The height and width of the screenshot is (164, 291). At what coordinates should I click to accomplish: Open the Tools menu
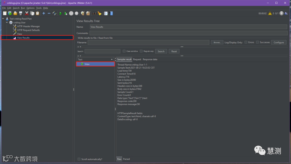[x=39, y=8]
